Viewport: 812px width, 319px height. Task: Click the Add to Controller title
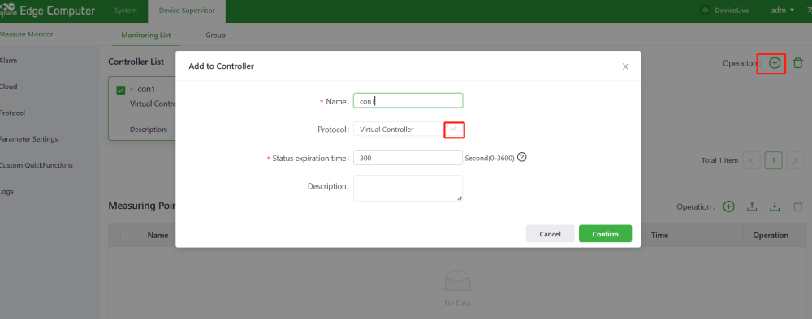pyautogui.click(x=221, y=66)
